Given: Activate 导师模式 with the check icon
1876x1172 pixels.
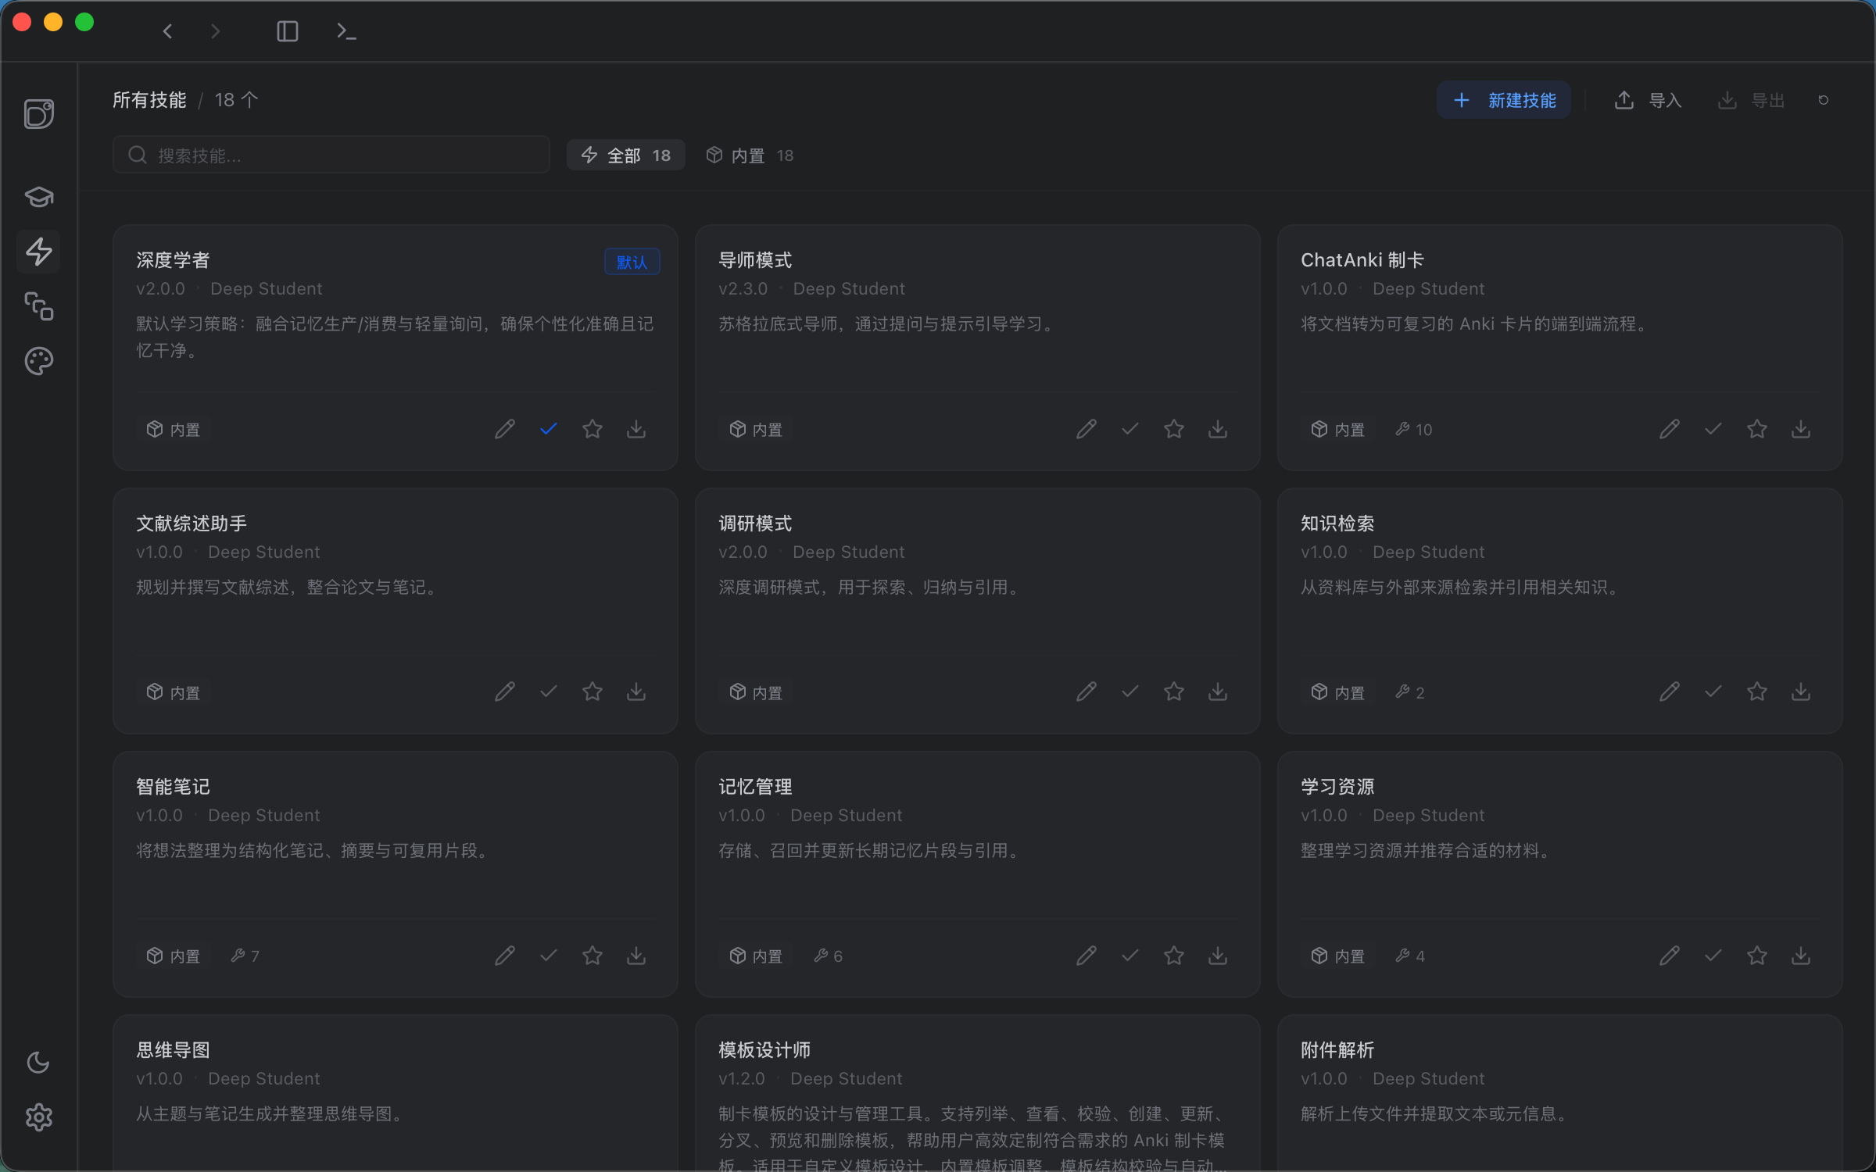Looking at the screenshot, I should (x=1130, y=429).
